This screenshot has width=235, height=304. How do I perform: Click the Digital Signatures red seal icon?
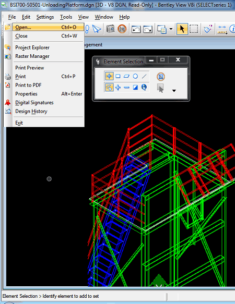(8, 102)
